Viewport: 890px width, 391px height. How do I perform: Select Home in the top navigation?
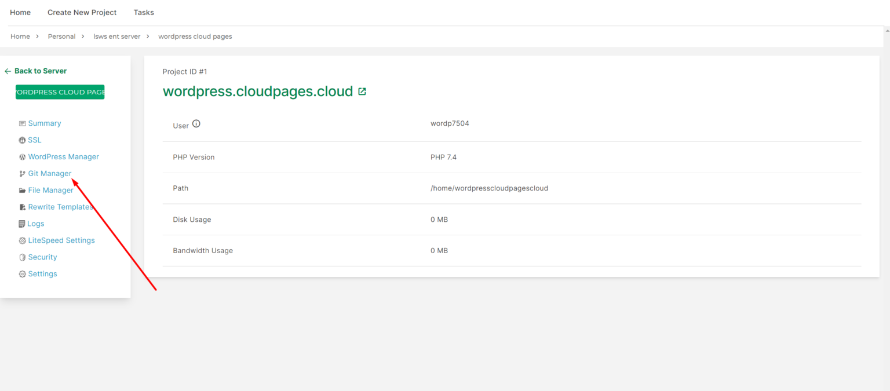(20, 12)
